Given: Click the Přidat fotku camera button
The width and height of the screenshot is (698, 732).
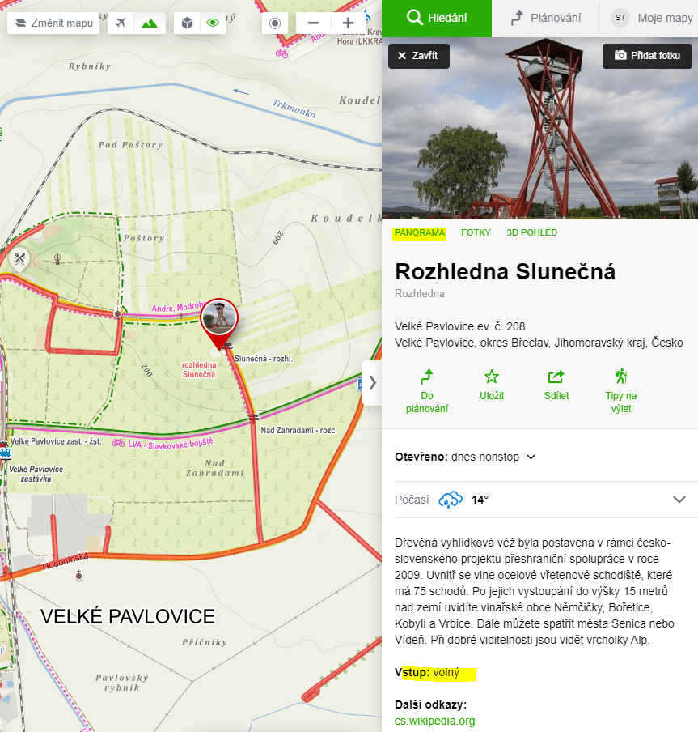Looking at the screenshot, I should tap(647, 56).
